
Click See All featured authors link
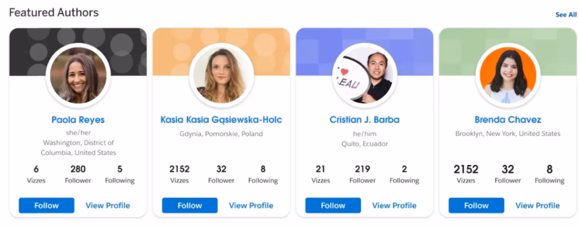tap(566, 15)
